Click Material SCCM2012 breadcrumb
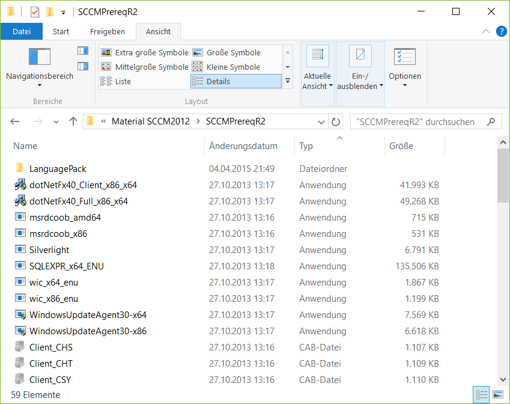Viewport: 510px width, 404px height. (150, 121)
